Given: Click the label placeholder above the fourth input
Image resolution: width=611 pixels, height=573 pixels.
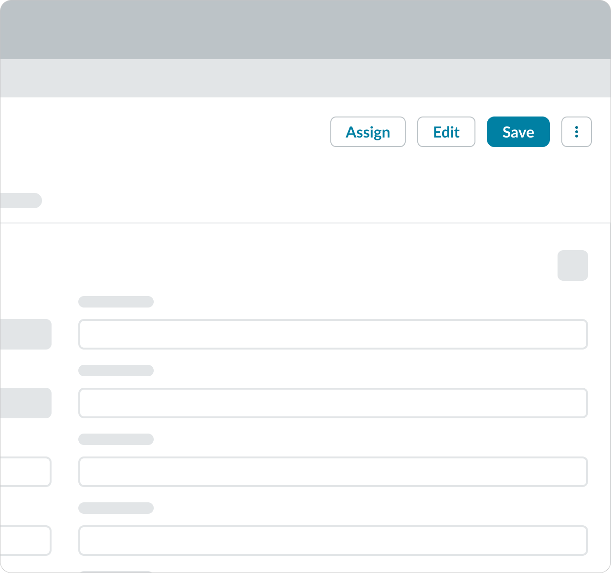Looking at the screenshot, I should 116,508.
